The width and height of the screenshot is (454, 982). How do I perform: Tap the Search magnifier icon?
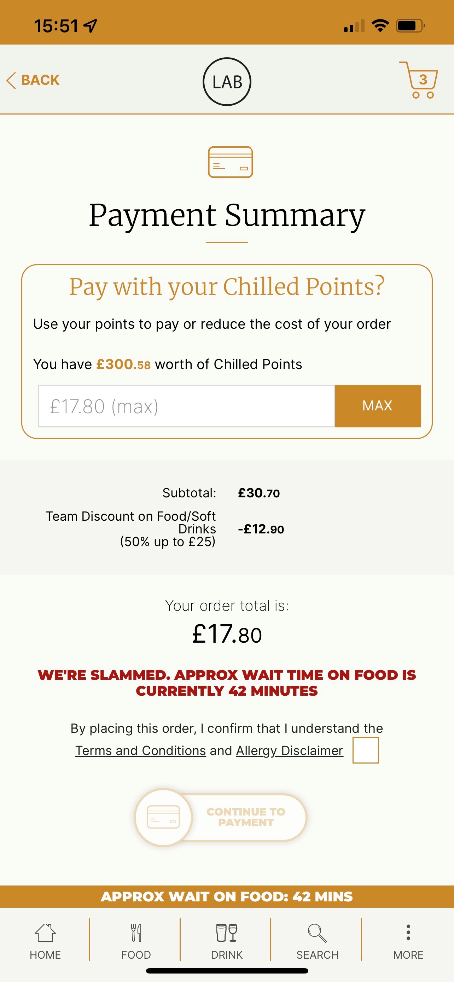click(317, 933)
